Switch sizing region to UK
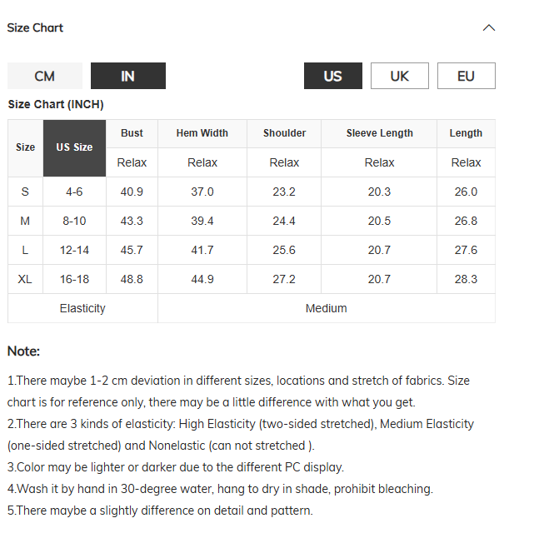The image size is (554, 538). point(400,76)
